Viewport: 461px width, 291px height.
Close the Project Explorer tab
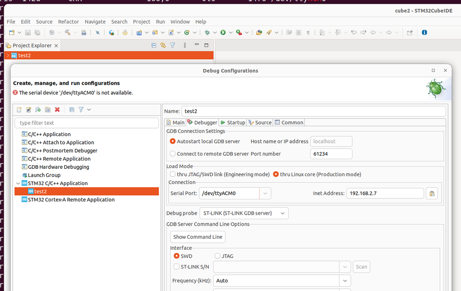pos(56,46)
